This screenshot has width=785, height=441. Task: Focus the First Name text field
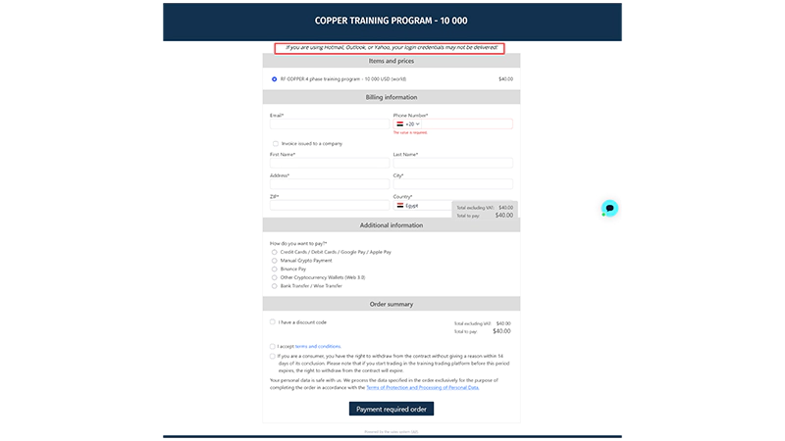pyautogui.click(x=329, y=163)
